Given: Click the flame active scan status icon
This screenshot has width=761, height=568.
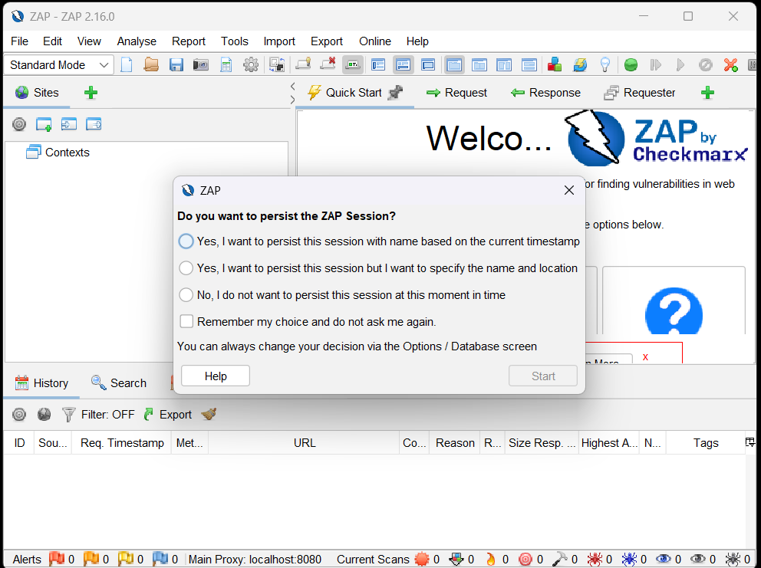Looking at the screenshot, I should coord(491,559).
